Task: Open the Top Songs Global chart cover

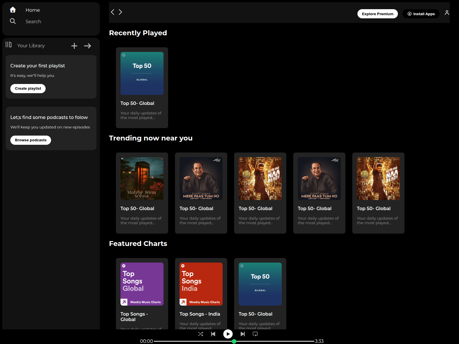Action: point(142,284)
